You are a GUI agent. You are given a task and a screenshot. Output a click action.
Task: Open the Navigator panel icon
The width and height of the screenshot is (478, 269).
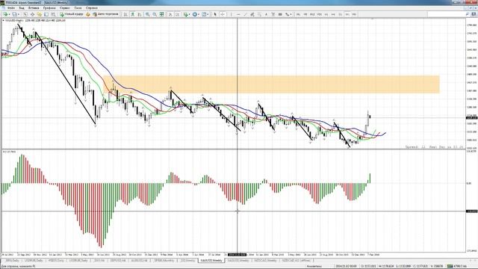[x=40, y=14]
